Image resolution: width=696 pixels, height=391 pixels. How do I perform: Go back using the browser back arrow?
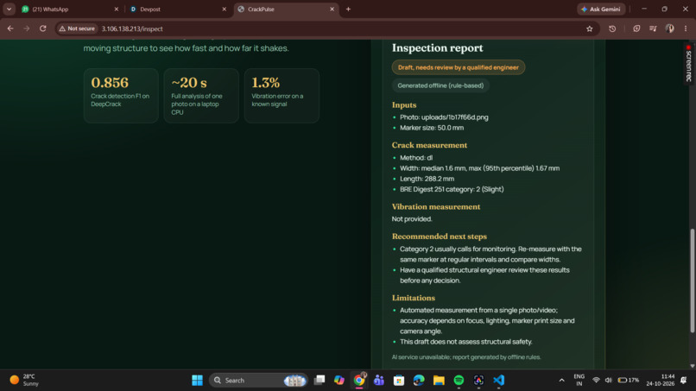click(10, 28)
